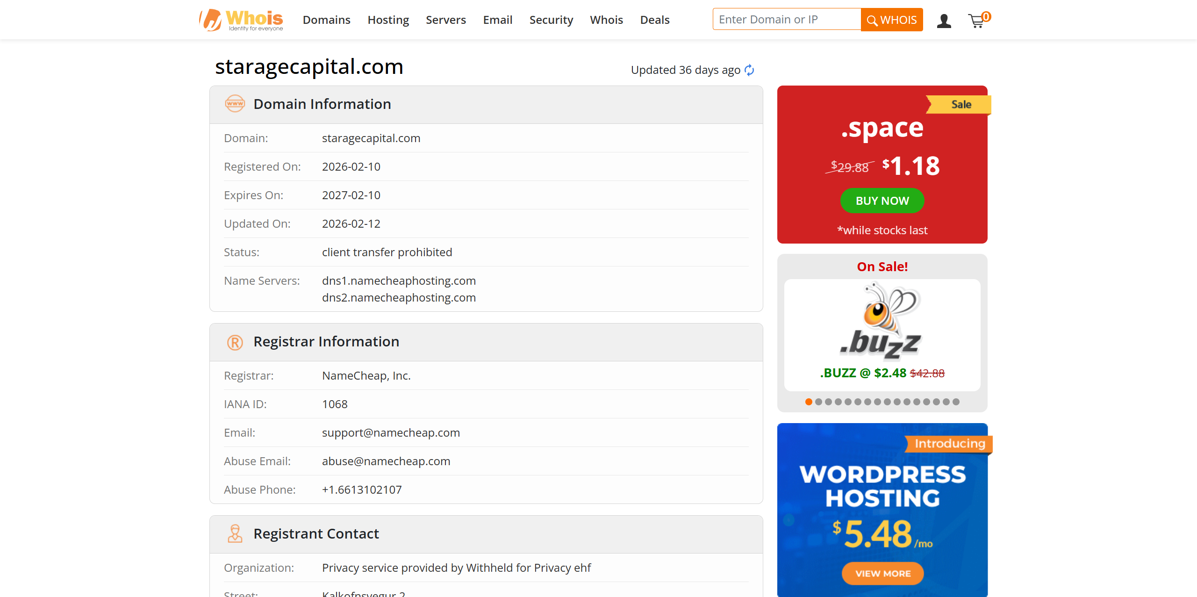Click the registered date 2026-02-10

point(351,167)
